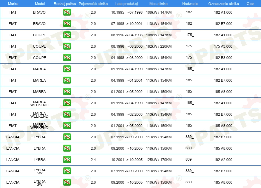The height and width of the screenshot is (188, 261).
Task: Click the Pojemność silnika column header
Action: [93, 4]
